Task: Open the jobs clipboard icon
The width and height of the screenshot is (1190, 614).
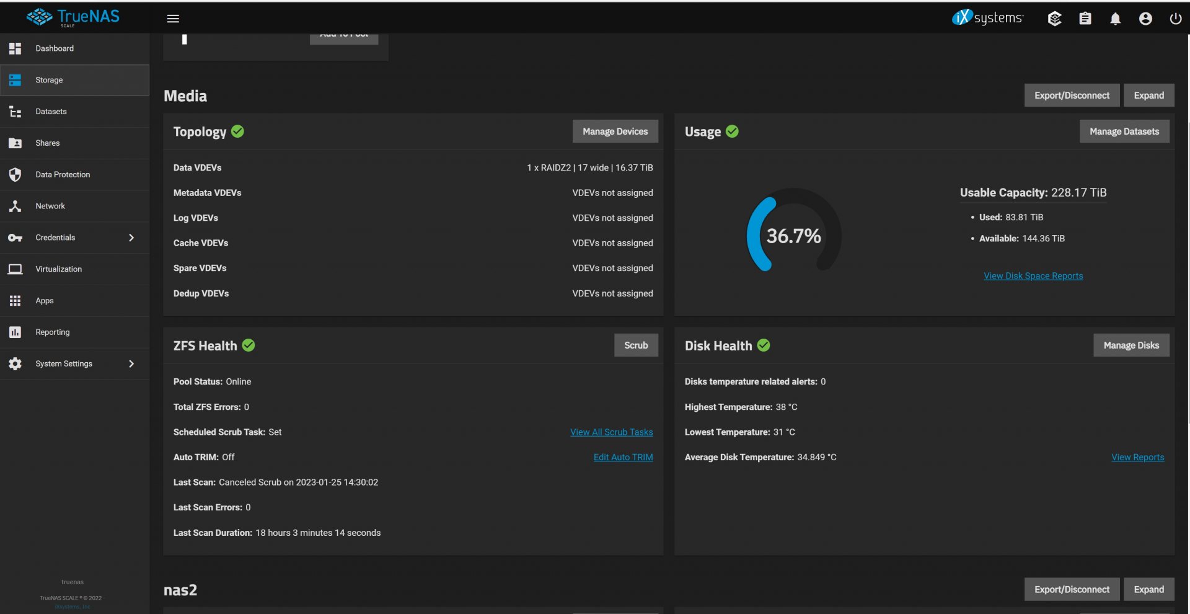Action: pyautogui.click(x=1085, y=19)
